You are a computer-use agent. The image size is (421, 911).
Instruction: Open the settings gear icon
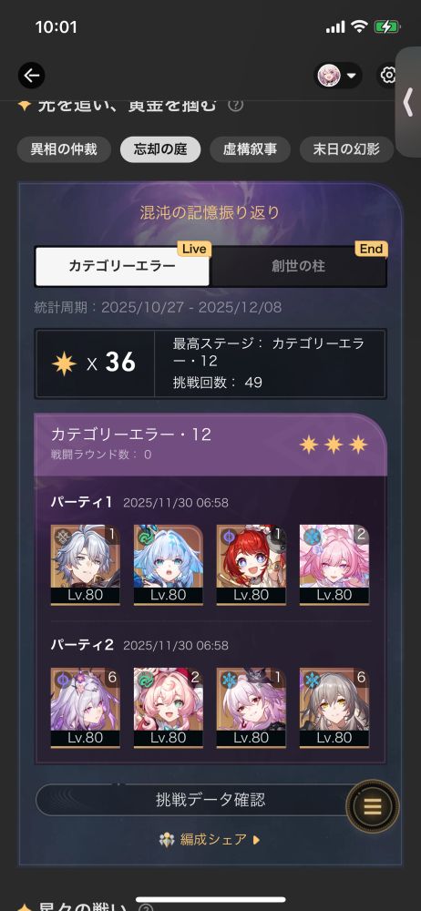point(388,75)
